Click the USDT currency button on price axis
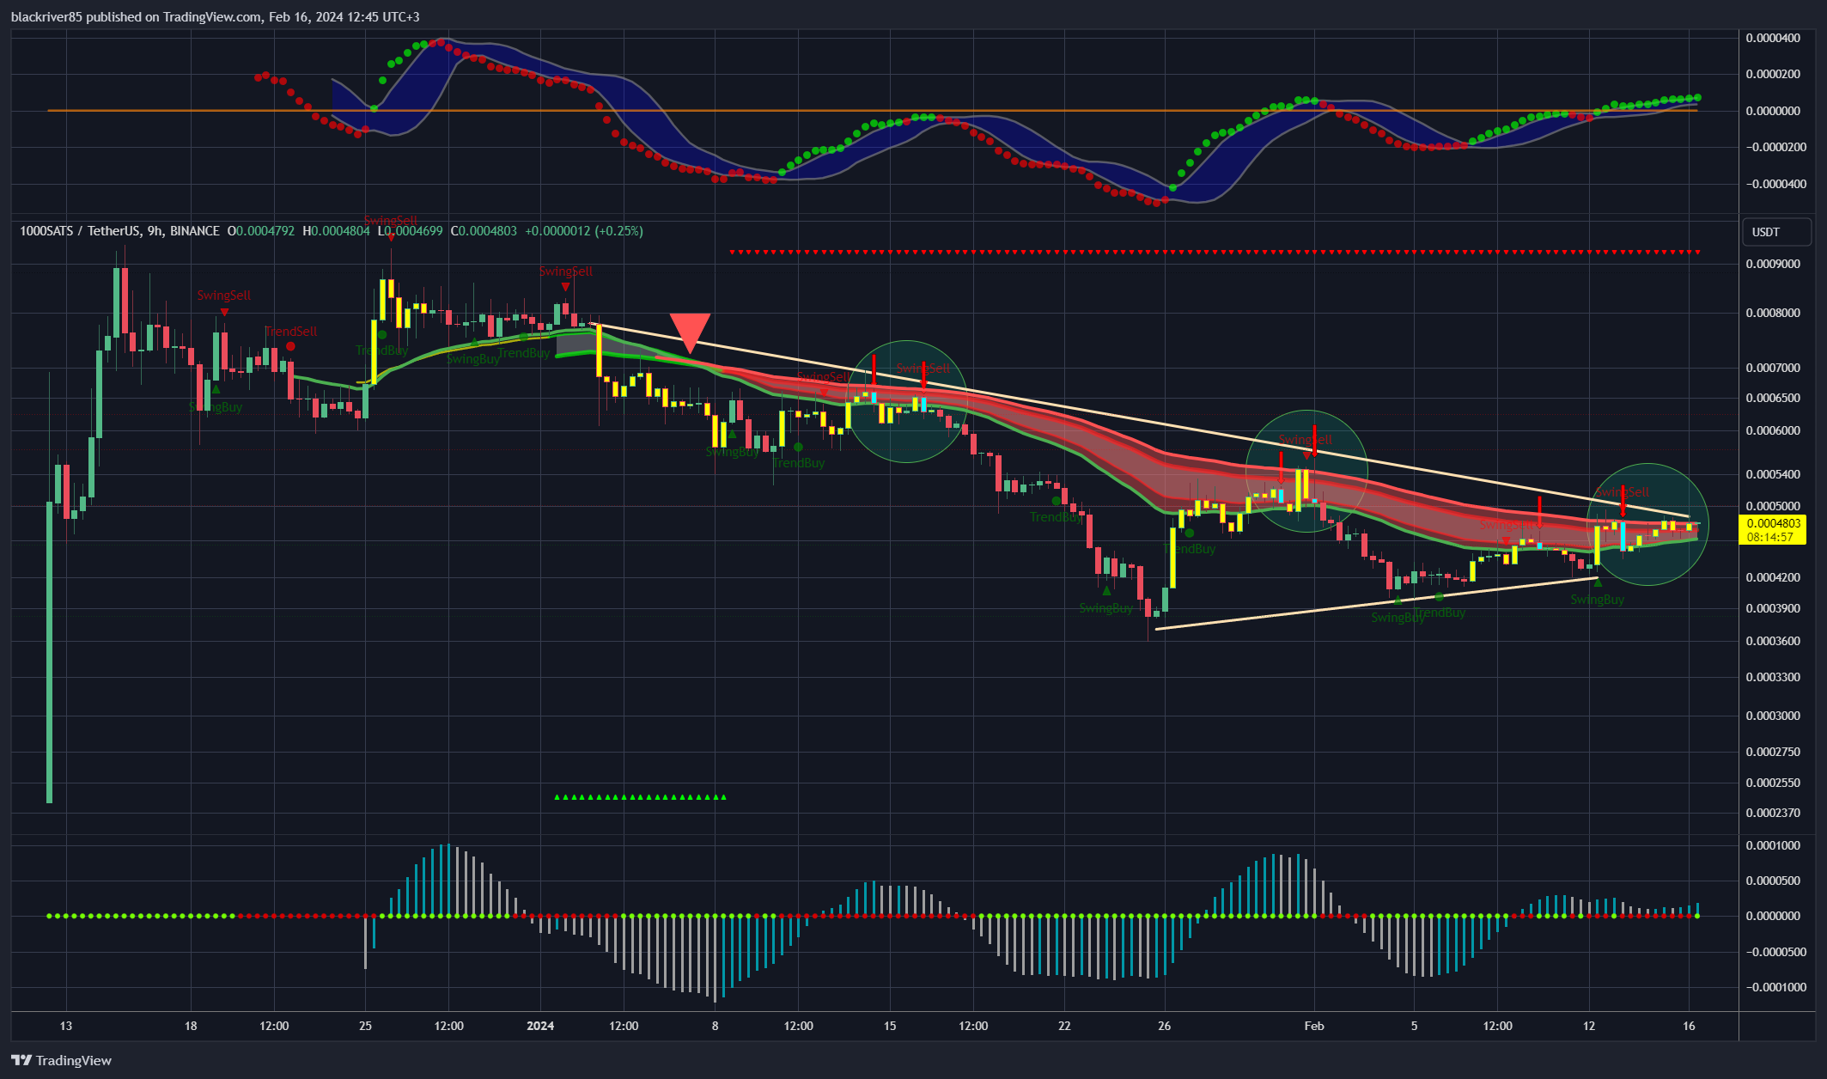 click(1775, 232)
